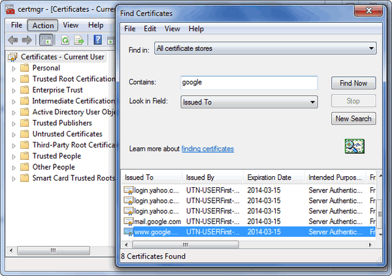392x276 pixels.
Task: Click the New Search button
Action: tap(353, 118)
